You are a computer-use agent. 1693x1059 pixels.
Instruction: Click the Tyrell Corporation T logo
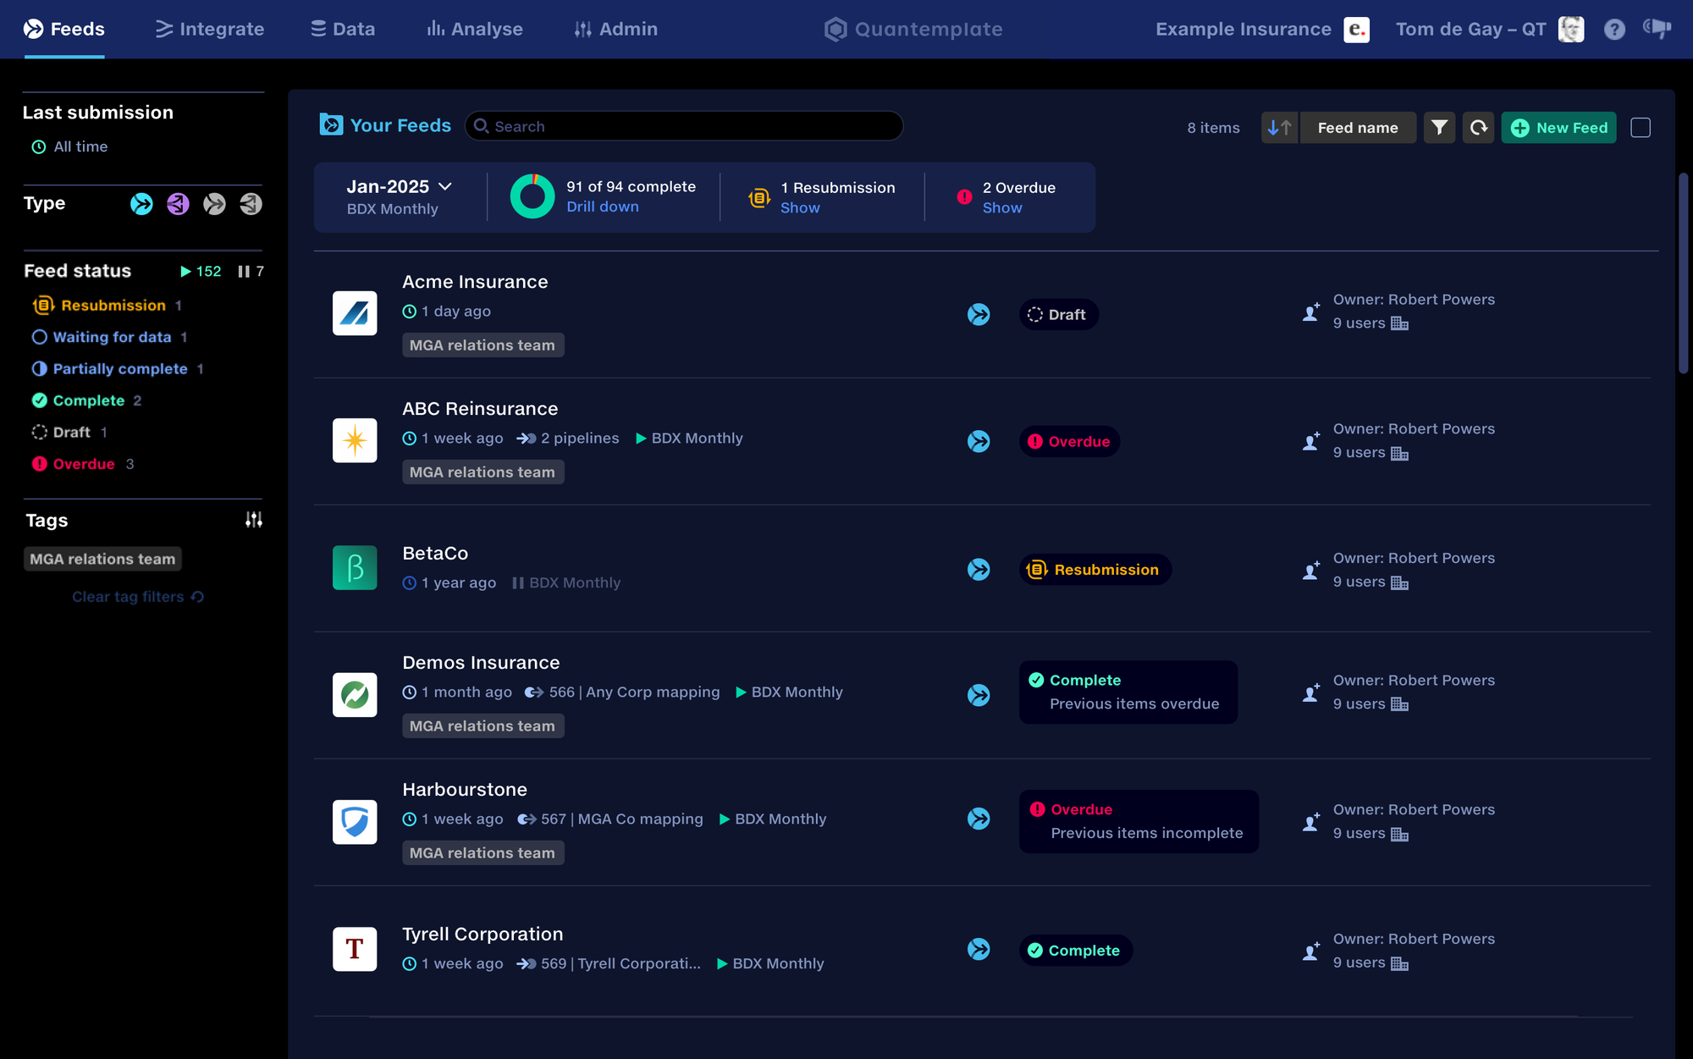point(355,949)
